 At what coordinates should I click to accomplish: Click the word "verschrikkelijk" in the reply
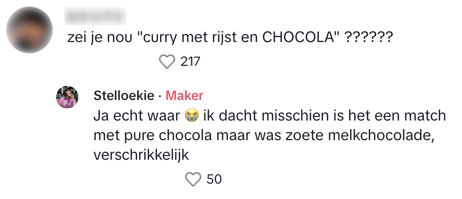[141, 155]
